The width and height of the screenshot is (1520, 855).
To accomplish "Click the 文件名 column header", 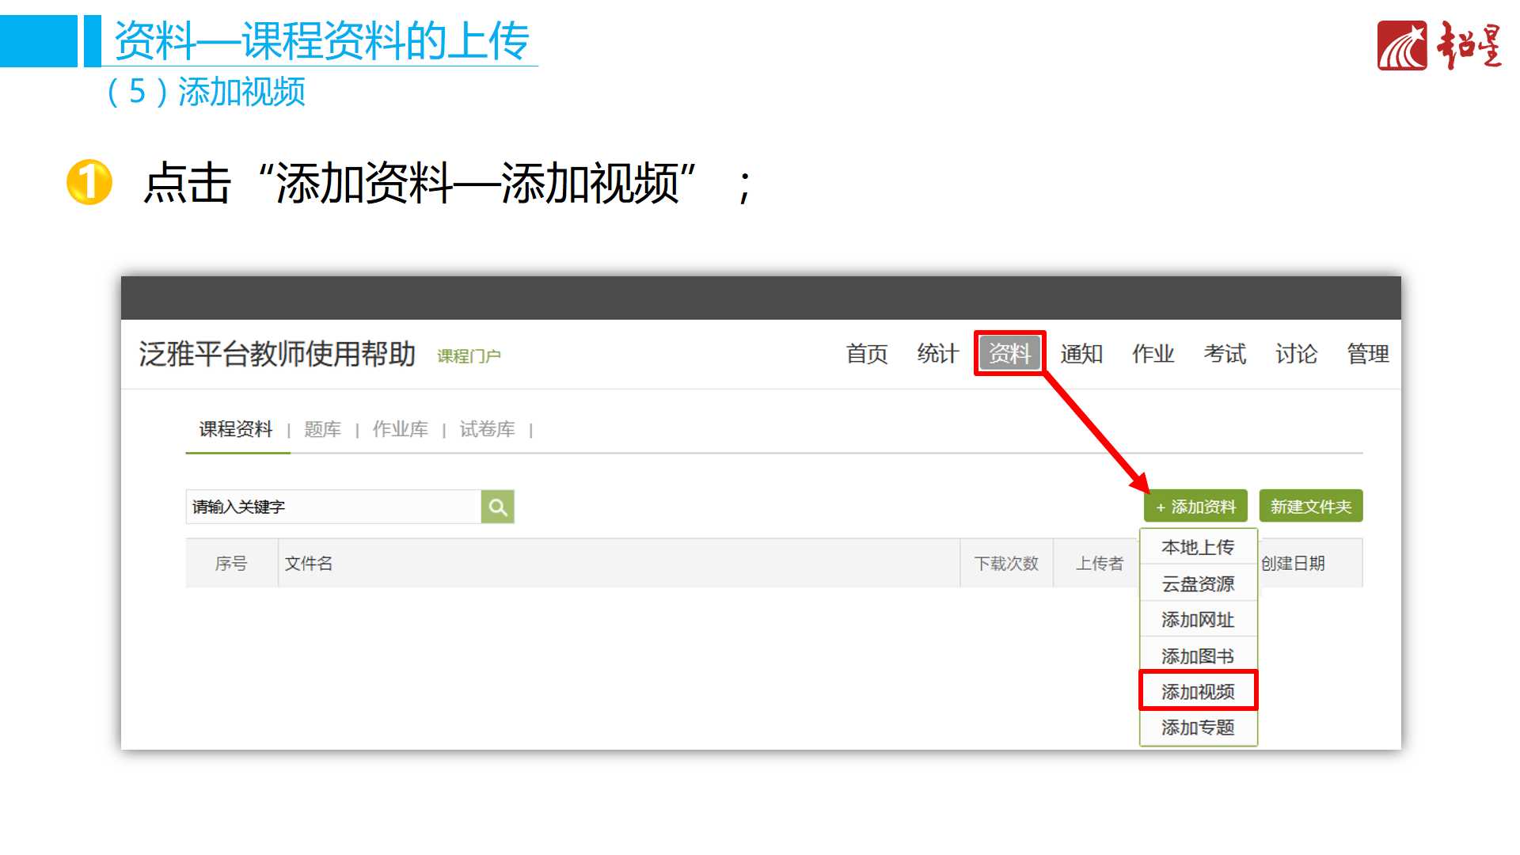I will 309,564.
